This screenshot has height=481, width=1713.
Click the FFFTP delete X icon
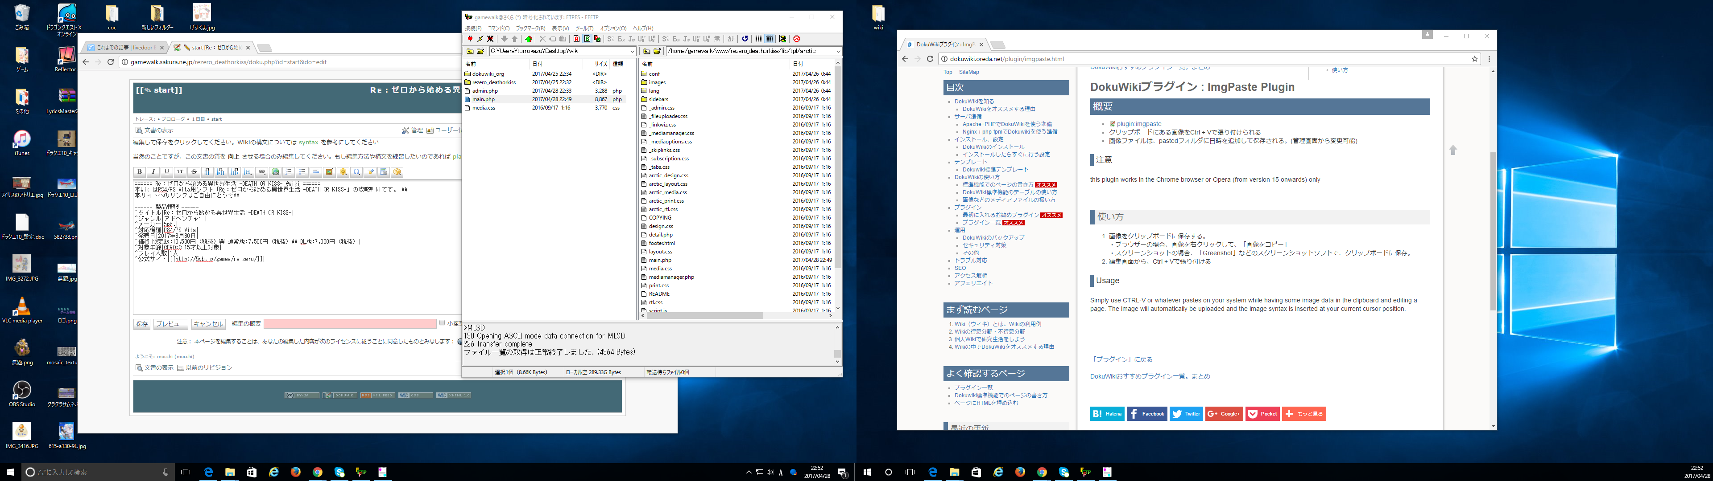click(x=542, y=39)
